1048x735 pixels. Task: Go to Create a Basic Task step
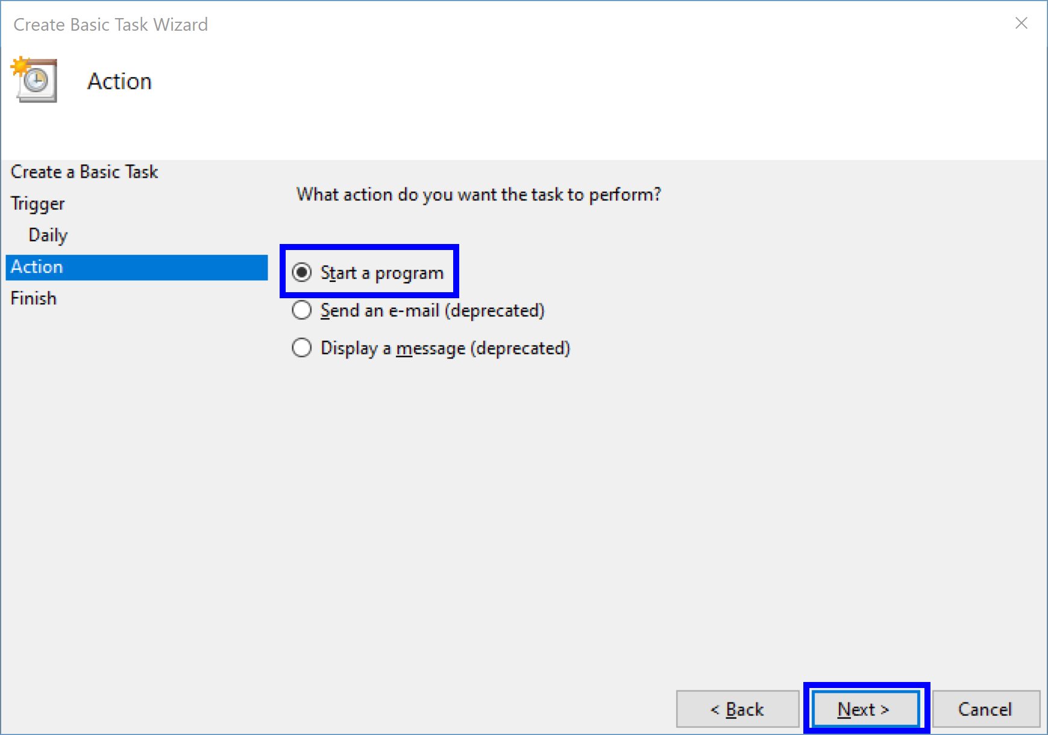84,172
